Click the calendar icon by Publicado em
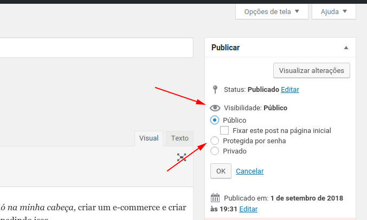The image size is (367, 220). (x=215, y=198)
